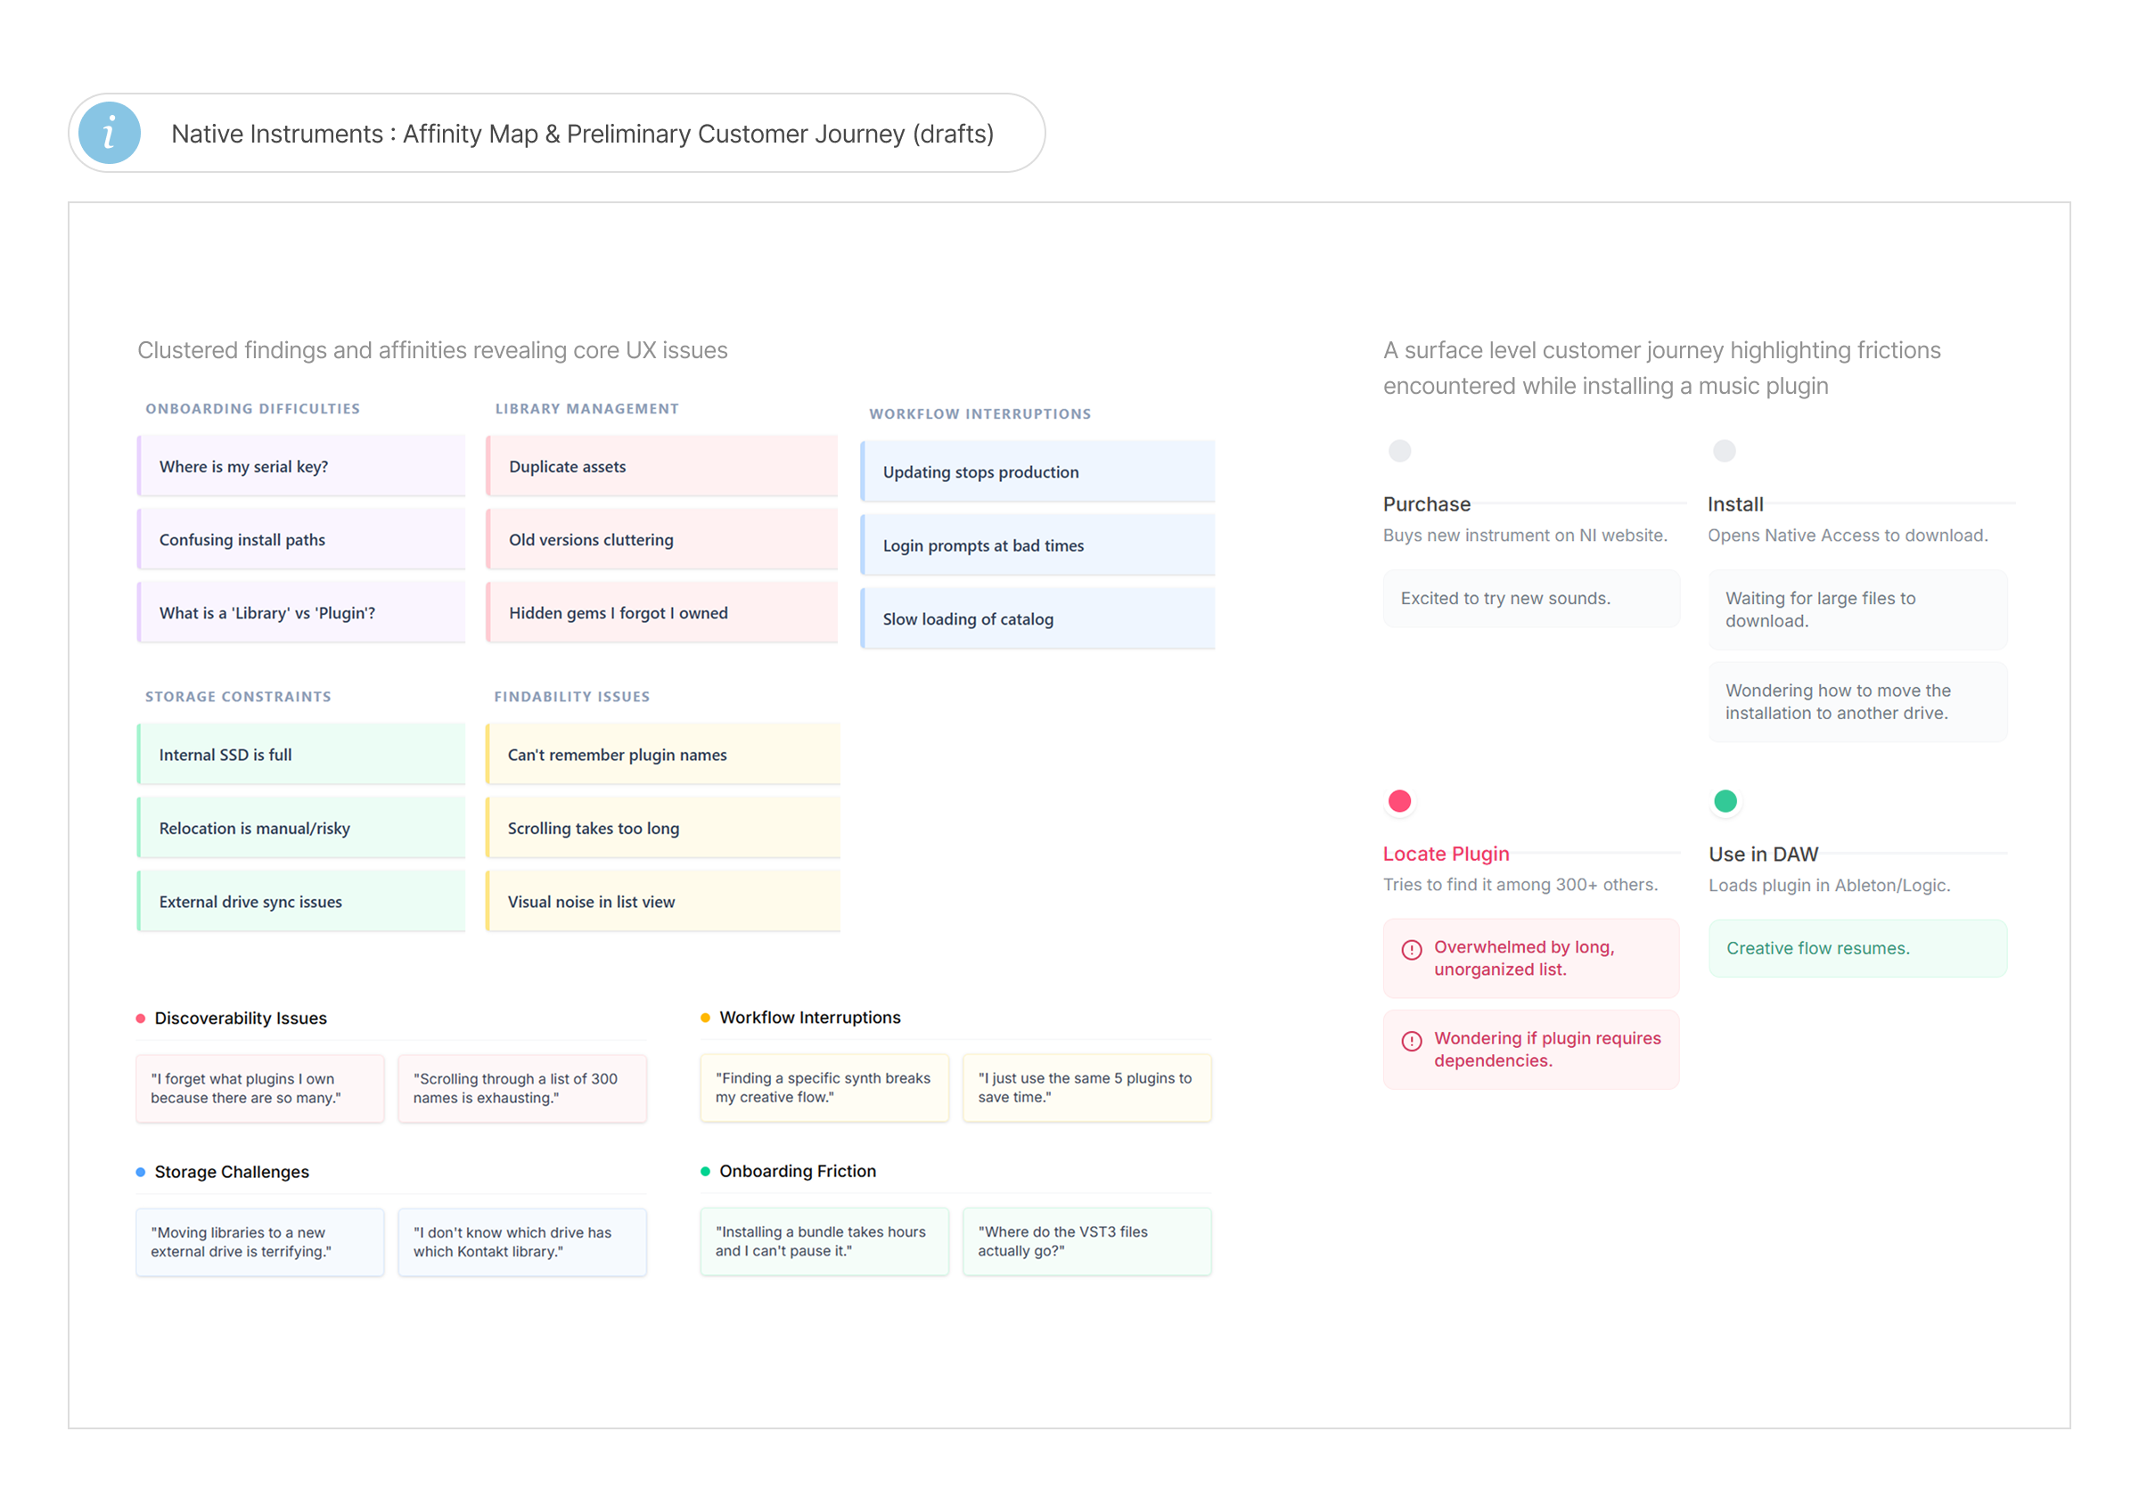Select the 'Visual noise in list view' note

pyautogui.click(x=662, y=902)
